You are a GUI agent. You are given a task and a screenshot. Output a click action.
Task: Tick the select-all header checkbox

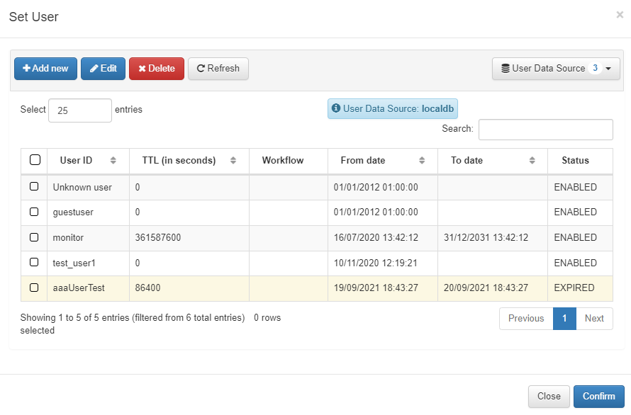click(35, 160)
